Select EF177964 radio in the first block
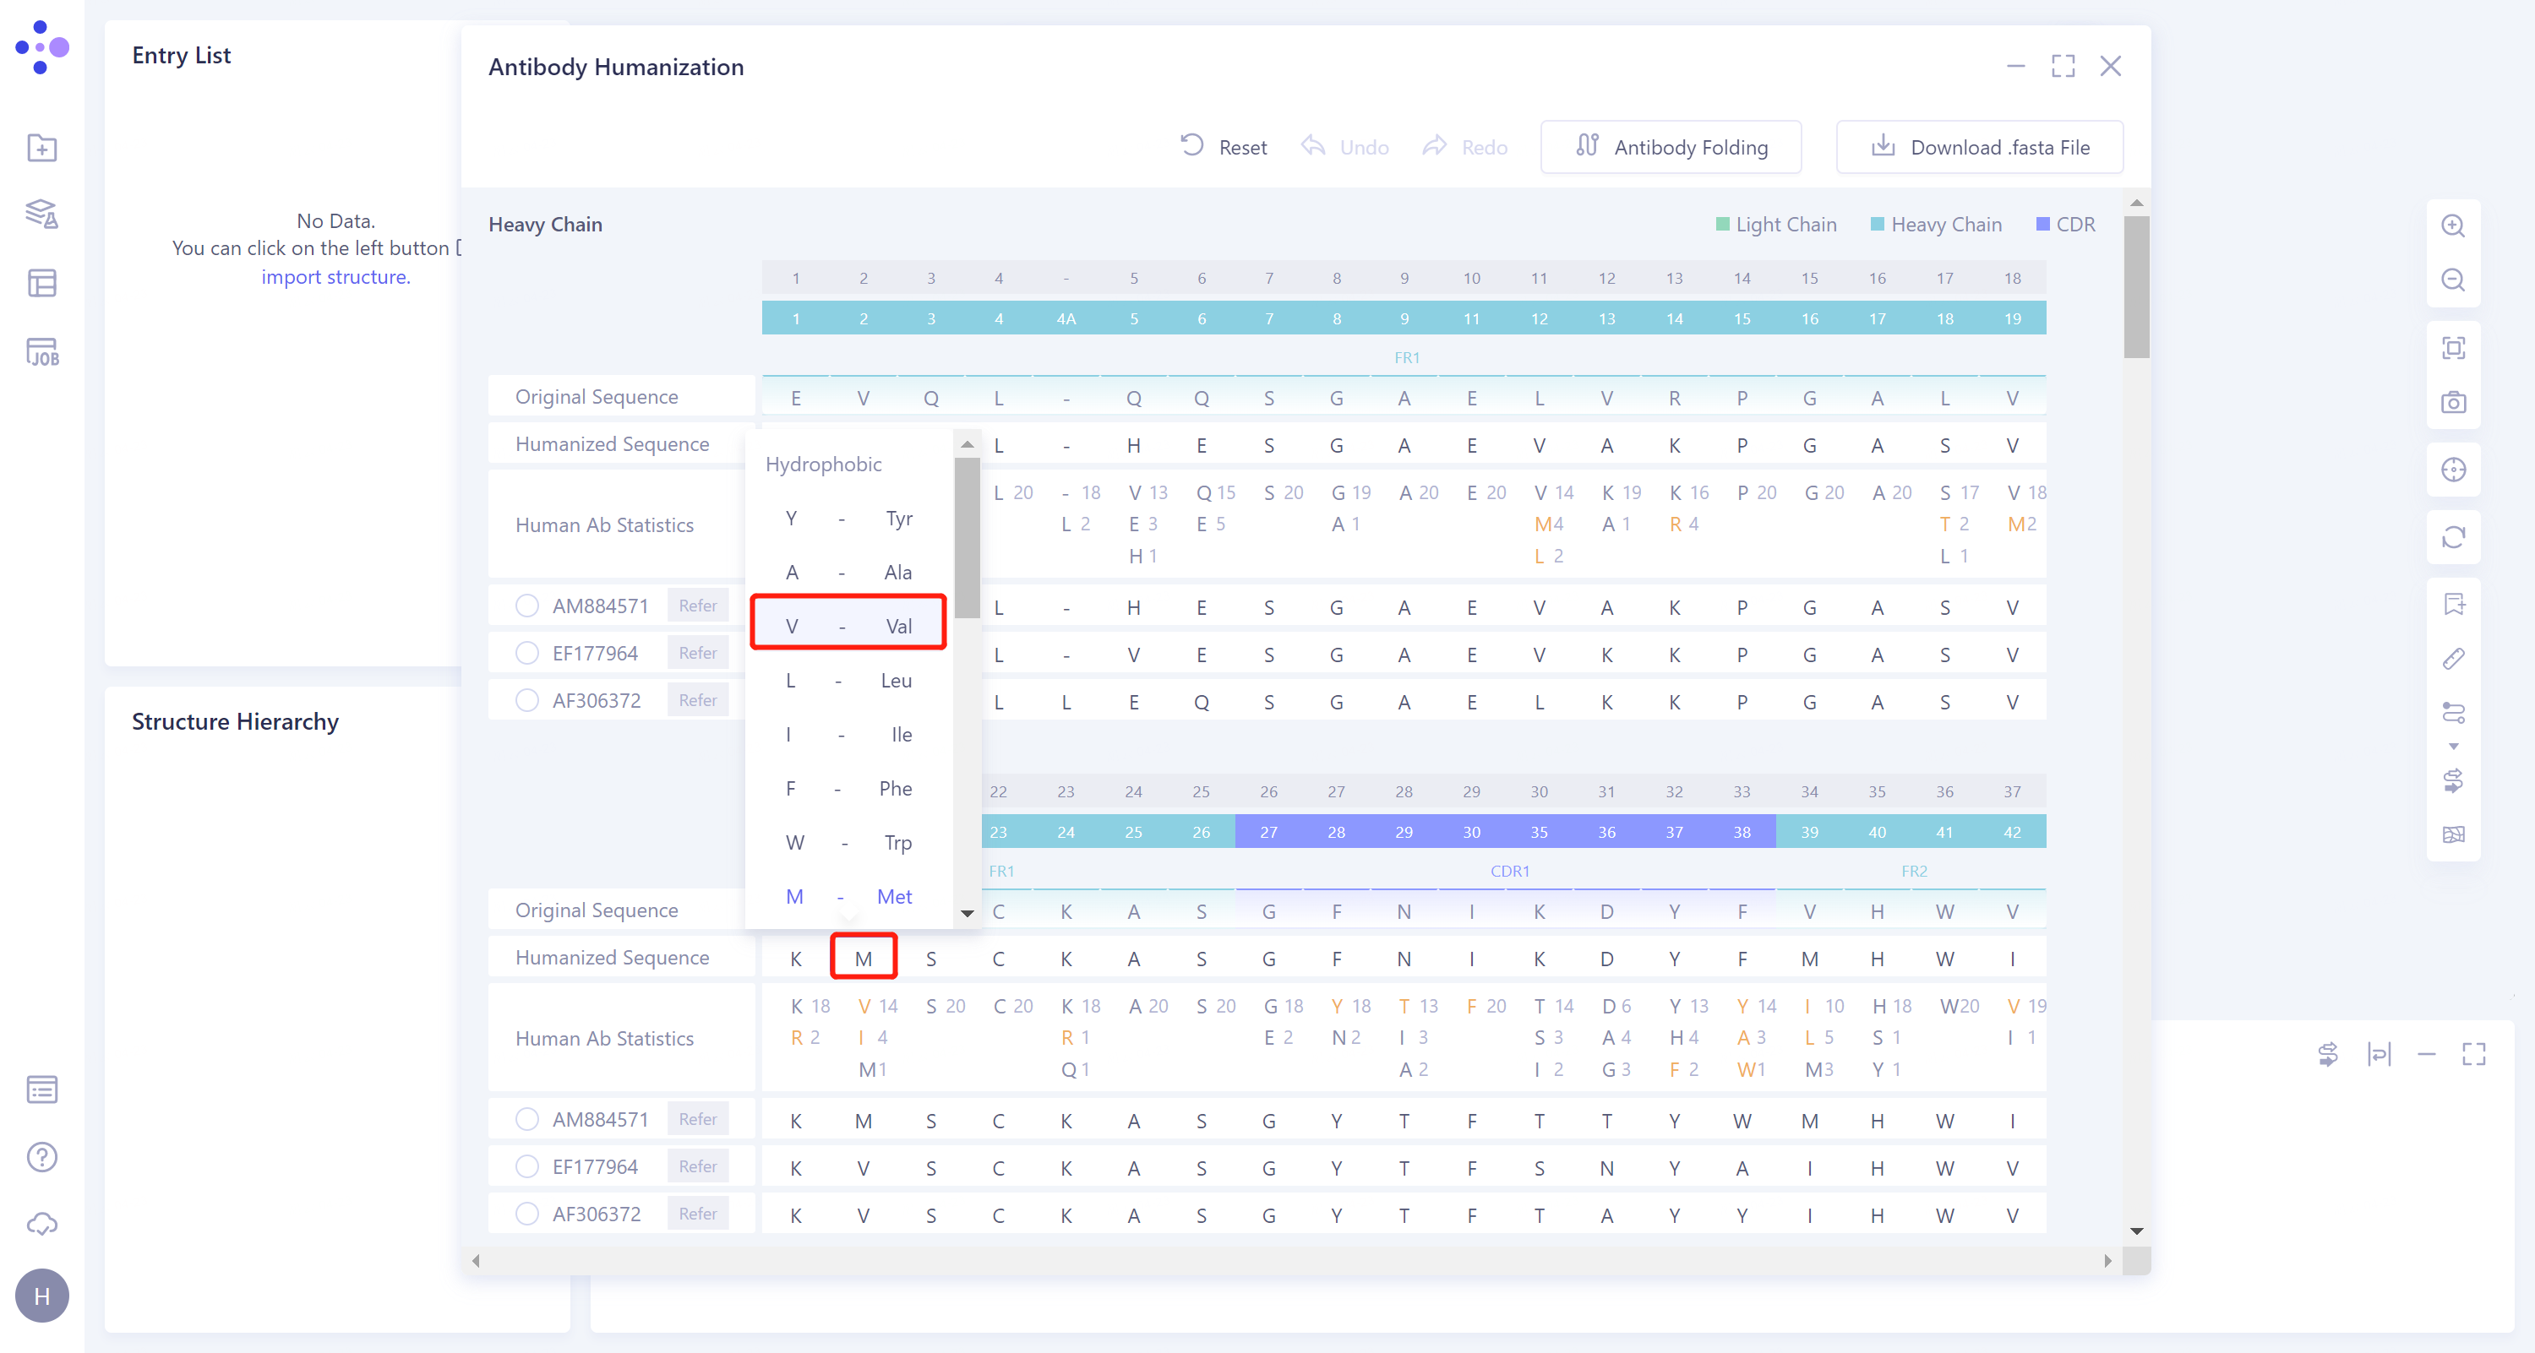 526,653
